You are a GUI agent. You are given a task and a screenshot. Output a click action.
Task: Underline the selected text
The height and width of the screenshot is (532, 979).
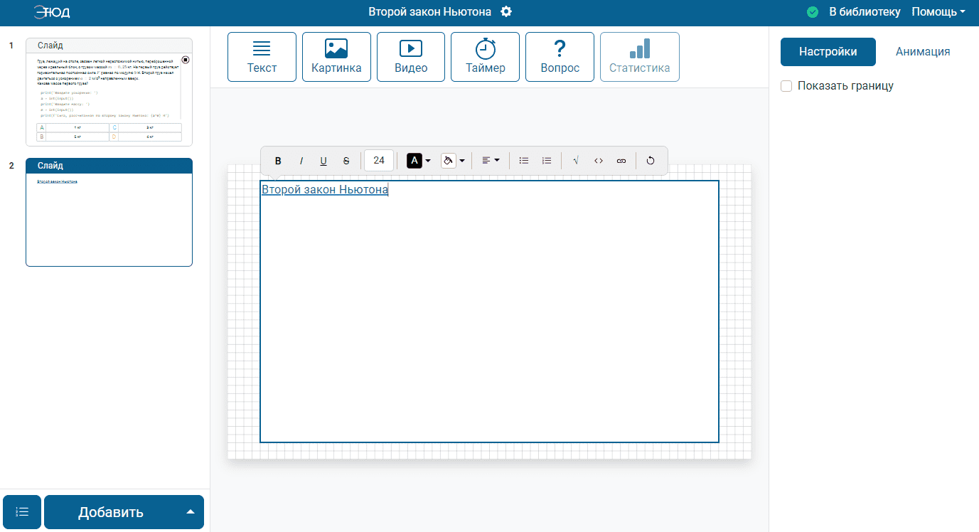point(323,161)
